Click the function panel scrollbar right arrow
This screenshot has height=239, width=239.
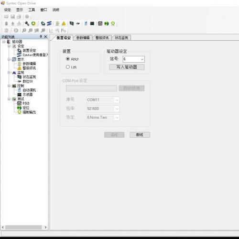(x=46, y=227)
